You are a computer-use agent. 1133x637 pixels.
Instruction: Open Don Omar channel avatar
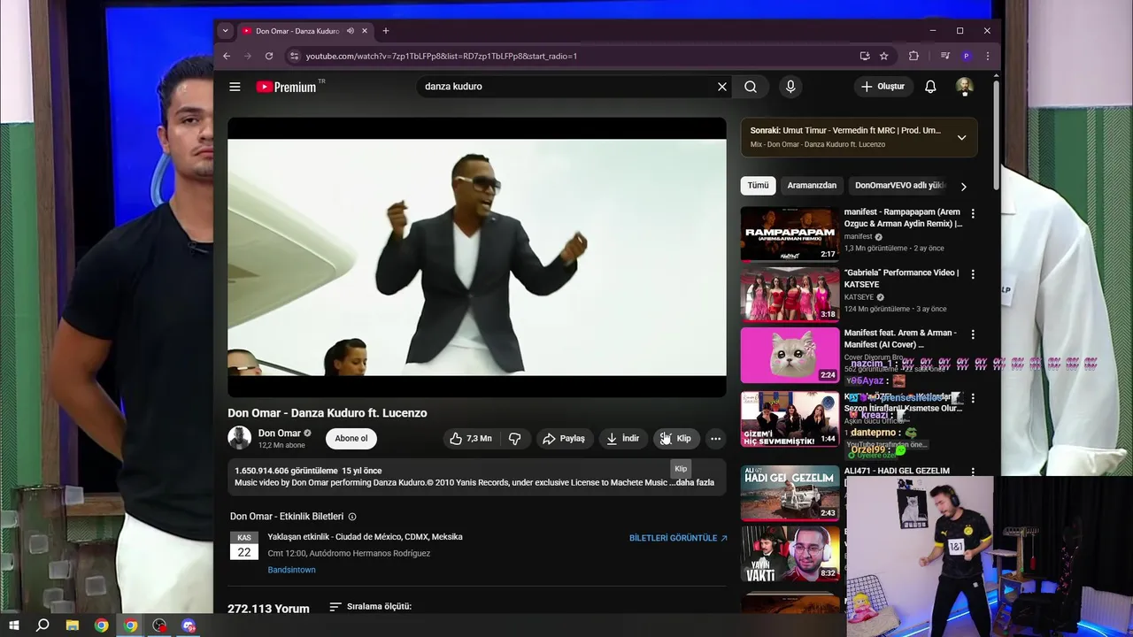point(239,438)
